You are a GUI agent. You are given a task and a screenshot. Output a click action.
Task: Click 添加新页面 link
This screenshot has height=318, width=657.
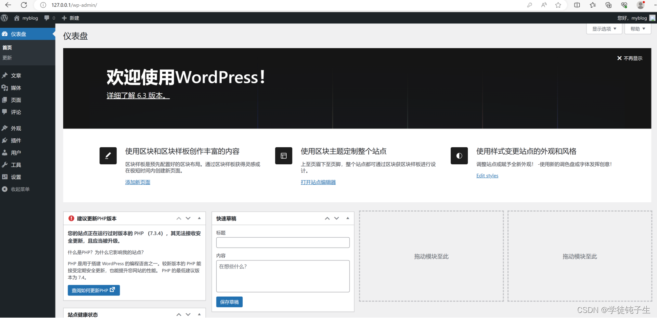tap(138, 182)
